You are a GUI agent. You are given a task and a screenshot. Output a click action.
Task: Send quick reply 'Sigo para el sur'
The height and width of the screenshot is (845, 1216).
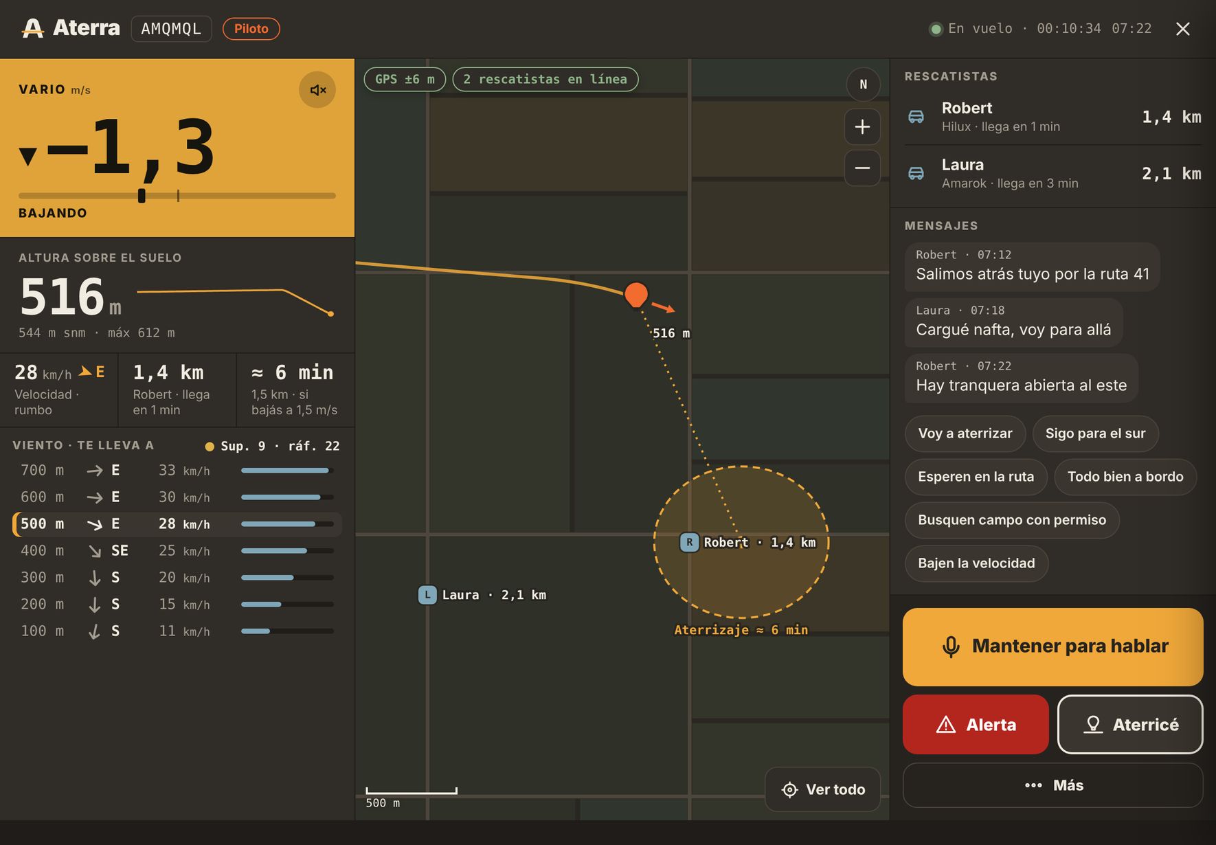click(1096, 433)
